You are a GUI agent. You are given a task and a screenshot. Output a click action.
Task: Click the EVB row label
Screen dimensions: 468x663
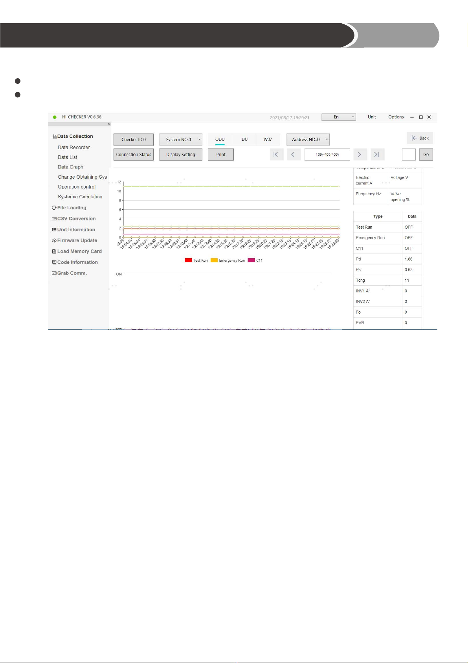coord(360,323)
